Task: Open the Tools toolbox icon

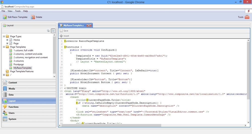Action: click(247, 17)
